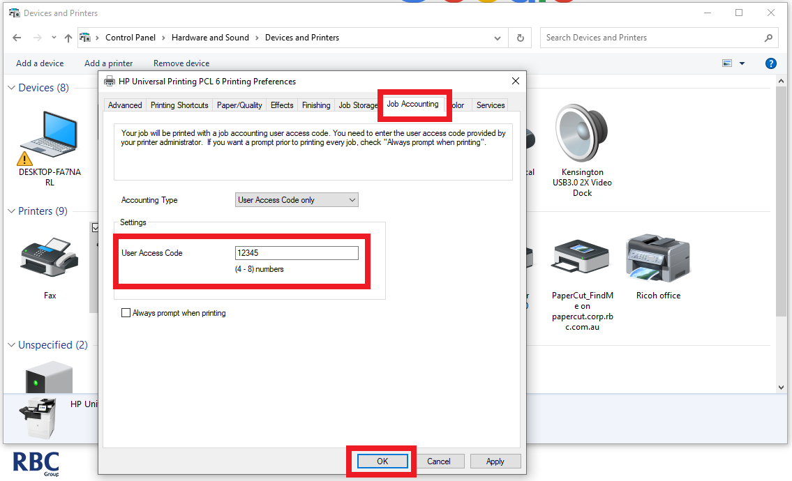Open the Services tab
The height and width of the screenshot is (481, 792).
coord(490,105)
